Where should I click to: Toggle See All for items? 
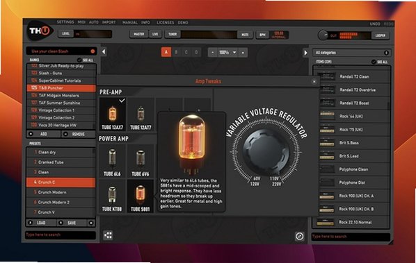[380, 62]
